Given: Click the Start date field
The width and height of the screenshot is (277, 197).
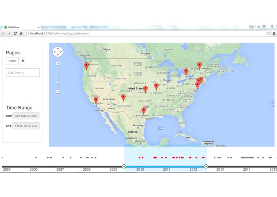Looking at the screenshot, I should pyautogui.click(x=26, y=116).
